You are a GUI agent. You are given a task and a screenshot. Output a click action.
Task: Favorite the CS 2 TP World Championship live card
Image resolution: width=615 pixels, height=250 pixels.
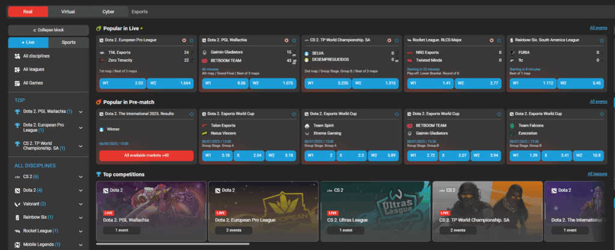(397, 40)
